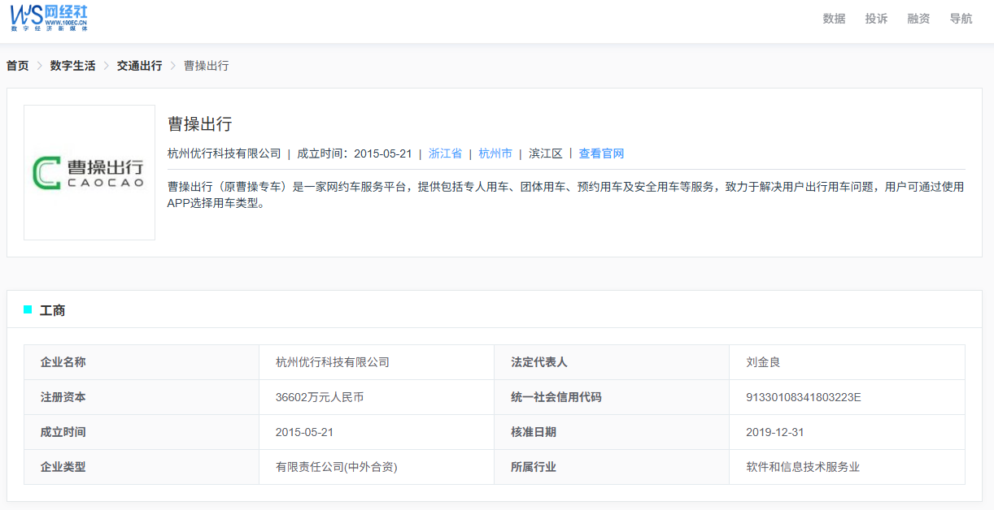This screenshot has width=994, height=510.
Task: Open the 交通出行 breadcrumb link
Action: [139, 66]
